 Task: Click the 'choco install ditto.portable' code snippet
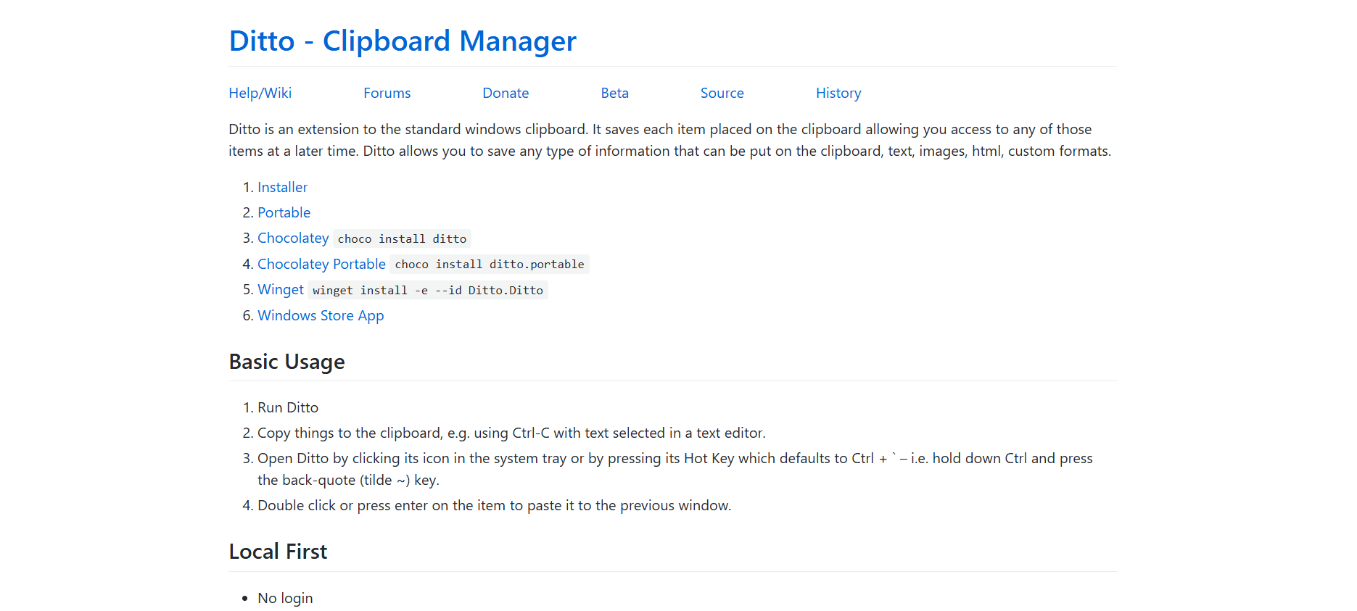pyautogui.click(x=490, y=265)
